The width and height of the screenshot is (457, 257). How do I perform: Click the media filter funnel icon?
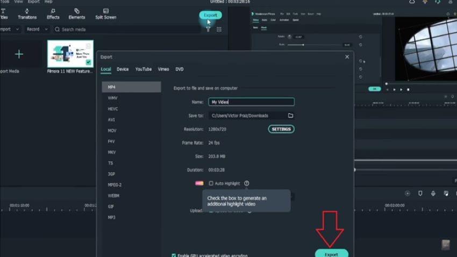(x=208, y=30)
